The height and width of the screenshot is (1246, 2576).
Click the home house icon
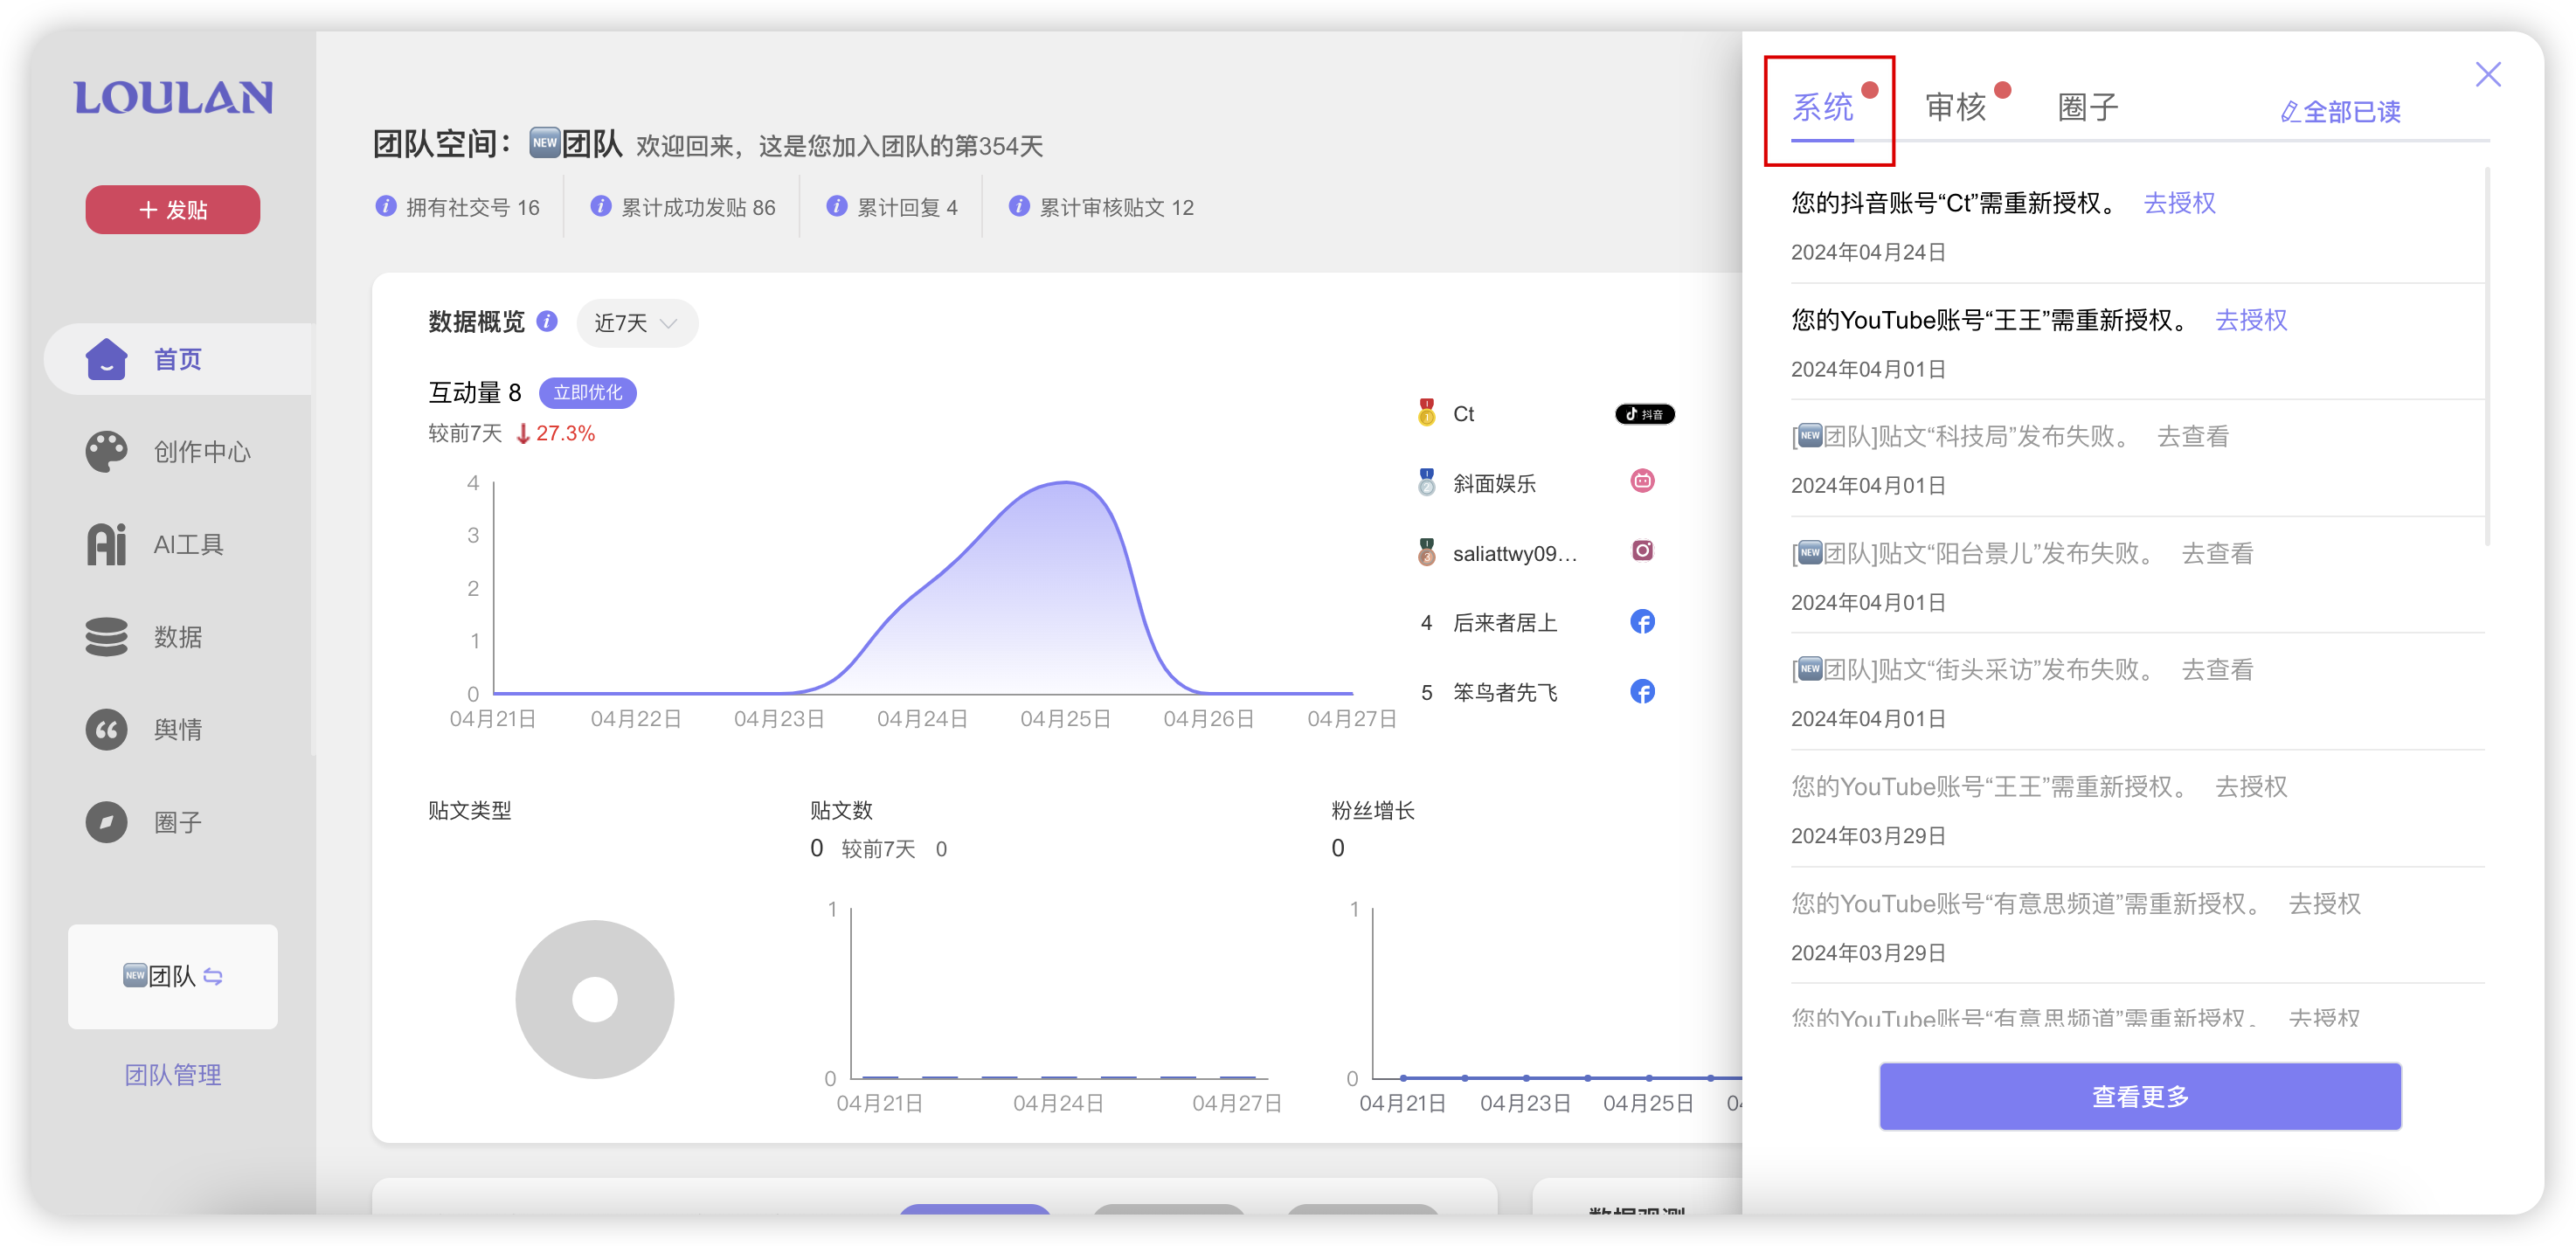(106, 359)
